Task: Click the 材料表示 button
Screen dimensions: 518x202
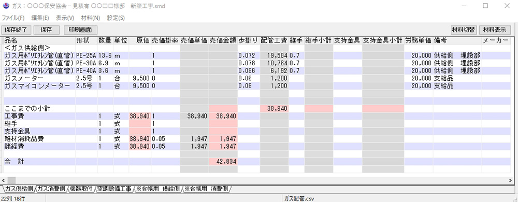Action: [x=495, y=30]
